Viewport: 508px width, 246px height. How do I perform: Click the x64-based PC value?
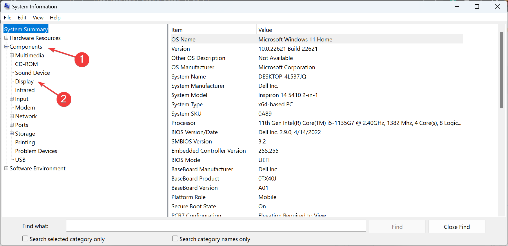pos(276,104)
